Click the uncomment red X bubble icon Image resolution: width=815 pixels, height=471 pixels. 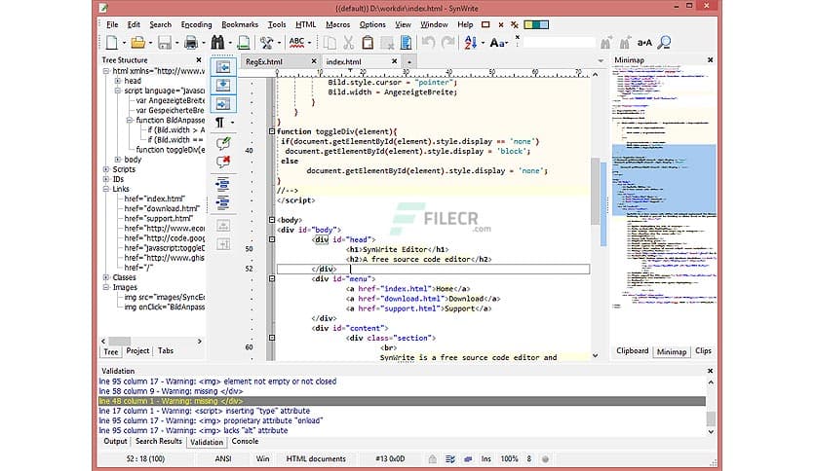pos(223,162)
